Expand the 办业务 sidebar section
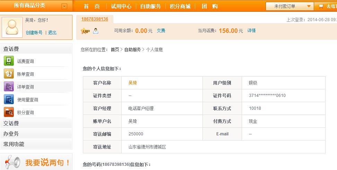 pos(11,134)
